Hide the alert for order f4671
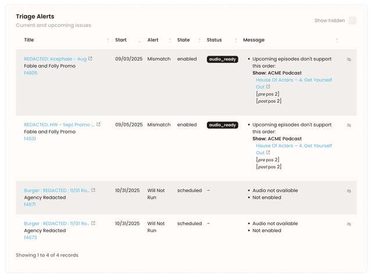Image resolution: width=372 pixels, height=279 pixels. click(x=349, y=191)
